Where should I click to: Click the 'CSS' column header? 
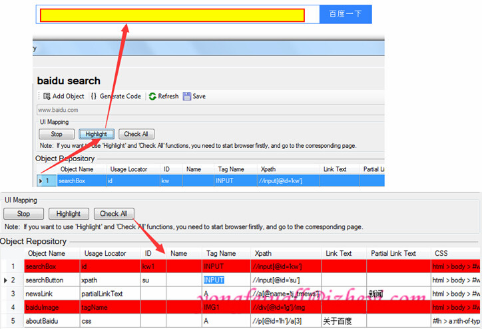455,253
